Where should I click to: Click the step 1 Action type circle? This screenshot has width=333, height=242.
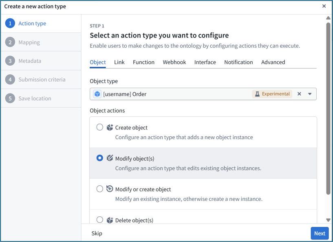tap(10, 23)
